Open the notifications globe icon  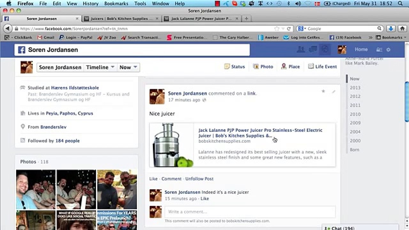pos(325,50)
